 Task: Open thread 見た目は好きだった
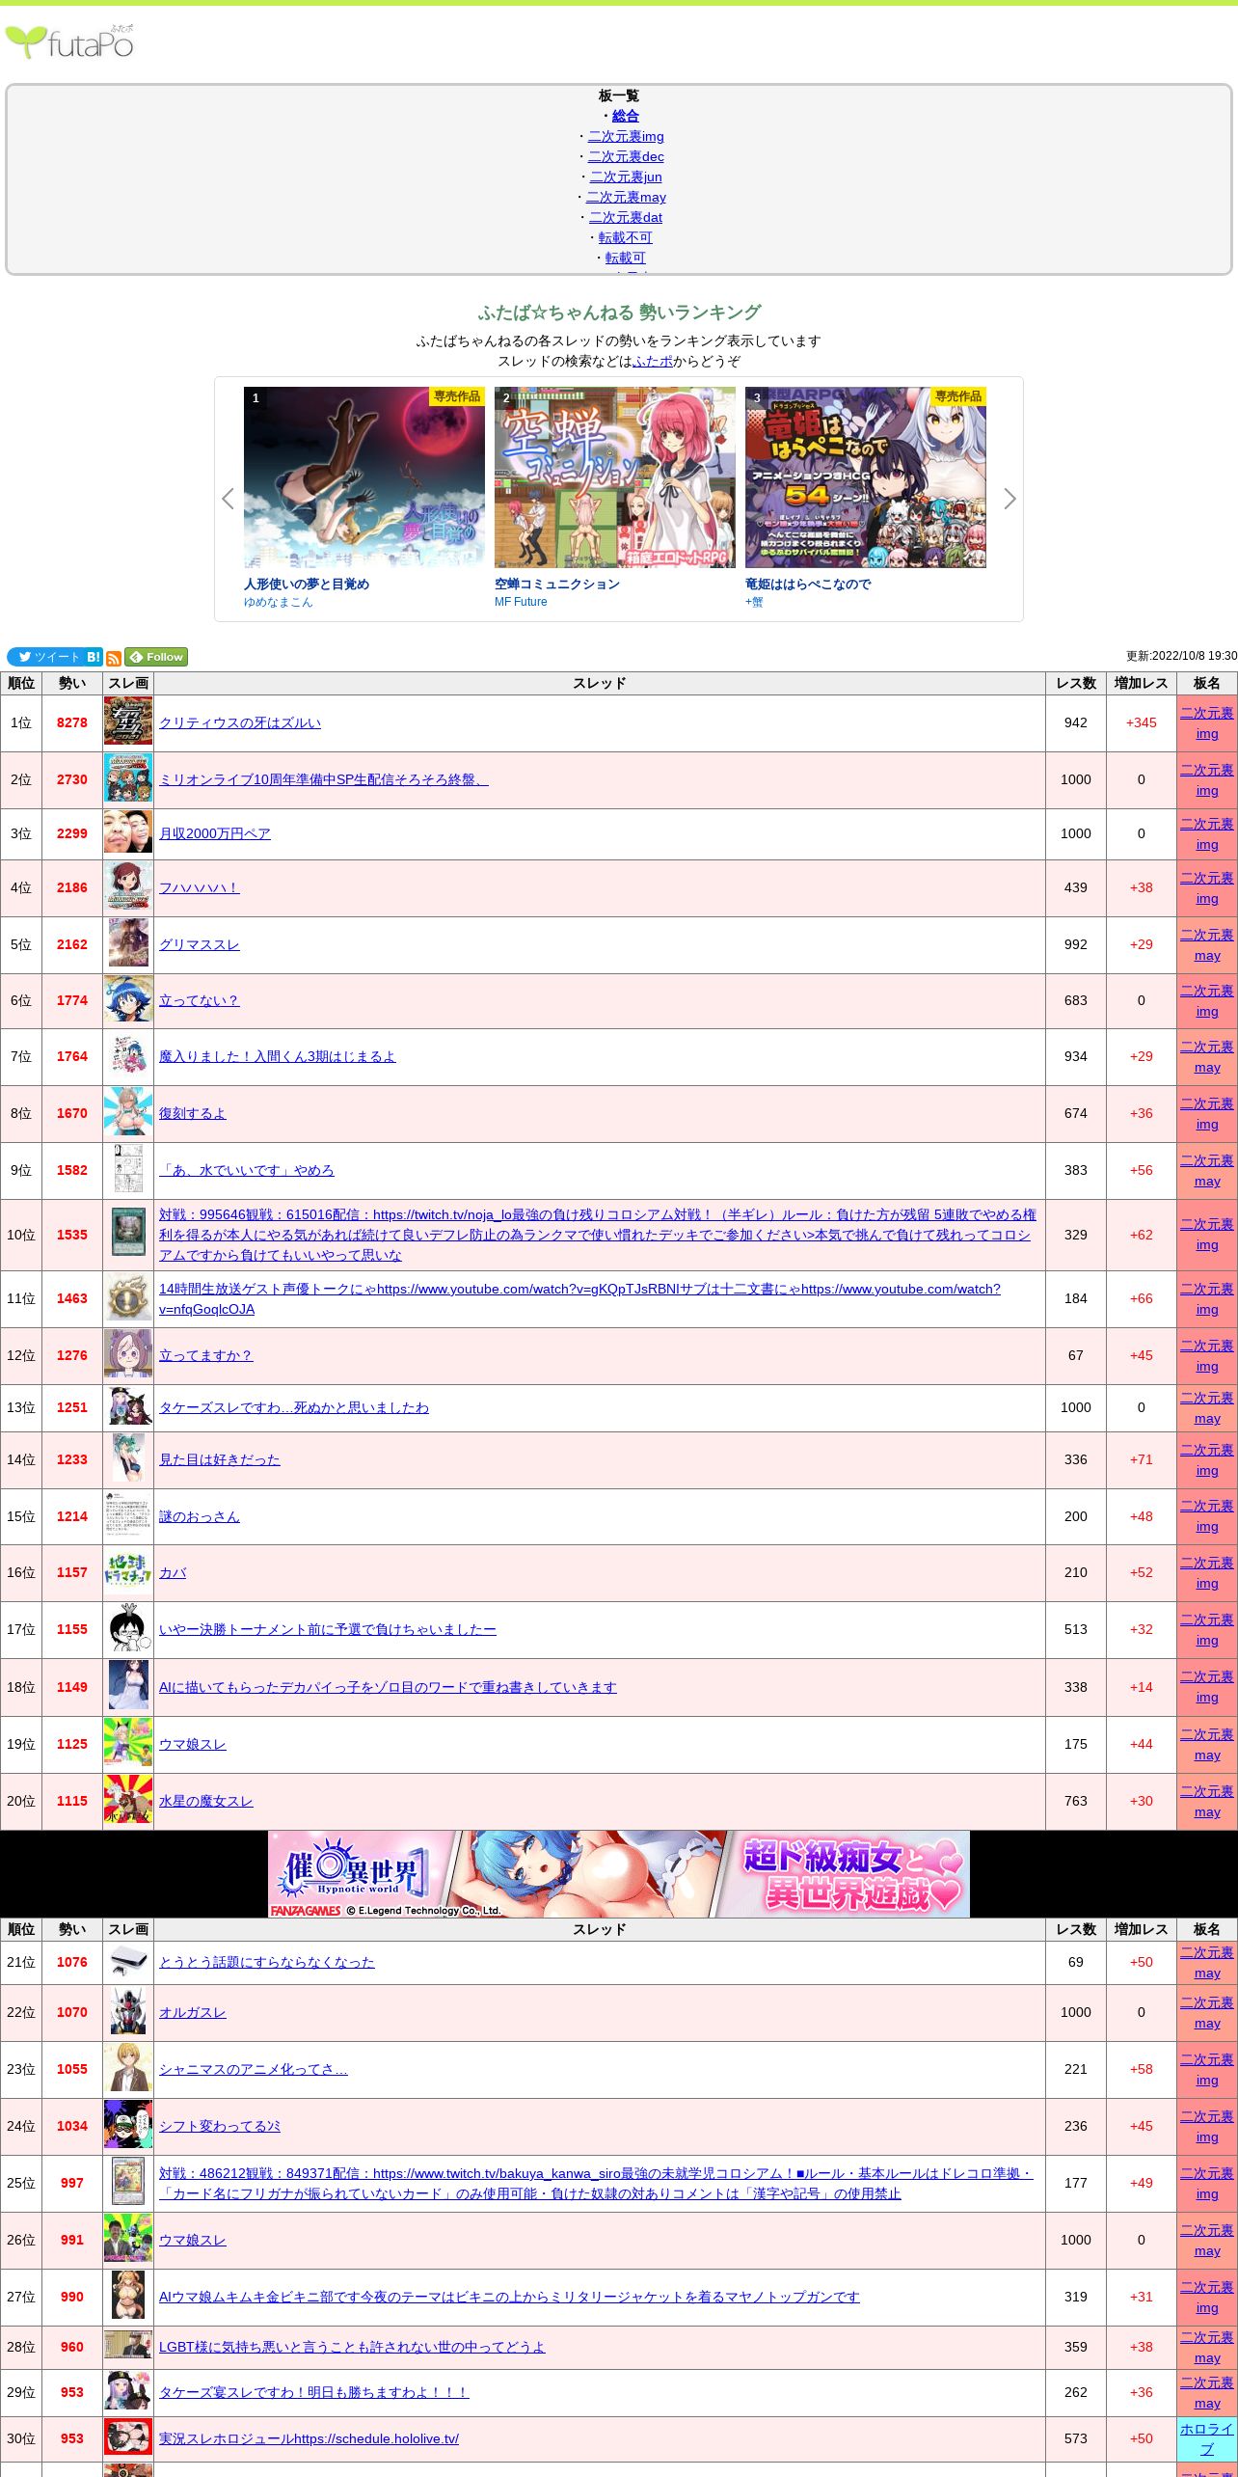(220, 1459)
